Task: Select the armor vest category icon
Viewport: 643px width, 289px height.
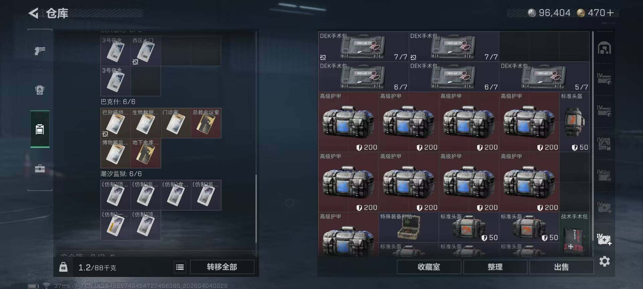Action: [40, 90]
